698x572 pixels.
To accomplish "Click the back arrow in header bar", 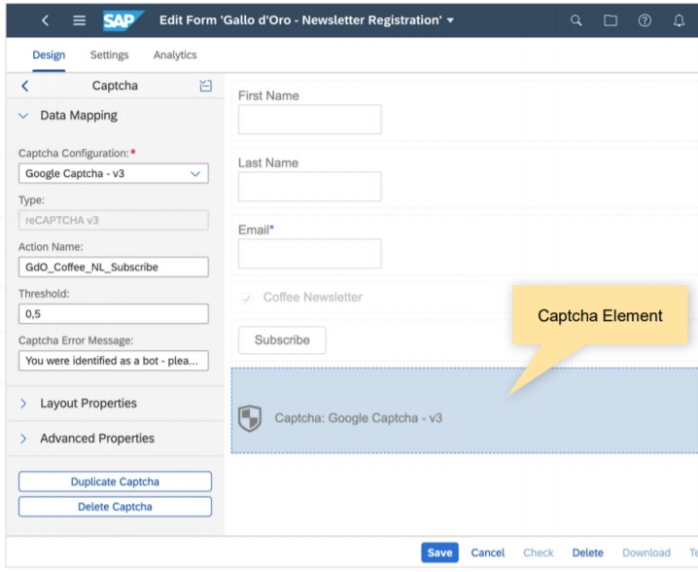I will tap(45, 20).
